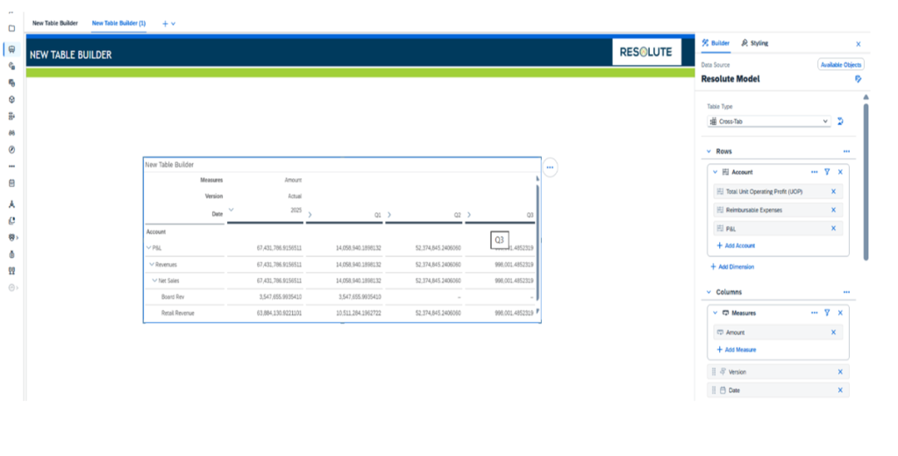Viewport: 898px width, 456px height.
Task: Click the swap axis icon beside Table Type
Action: click(840, 122)
